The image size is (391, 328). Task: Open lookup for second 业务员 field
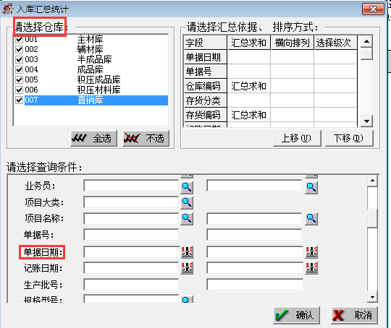(x=311, y=187)
